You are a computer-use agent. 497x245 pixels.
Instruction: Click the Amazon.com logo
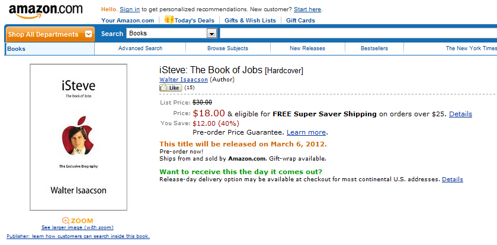[x=46, y=11]
